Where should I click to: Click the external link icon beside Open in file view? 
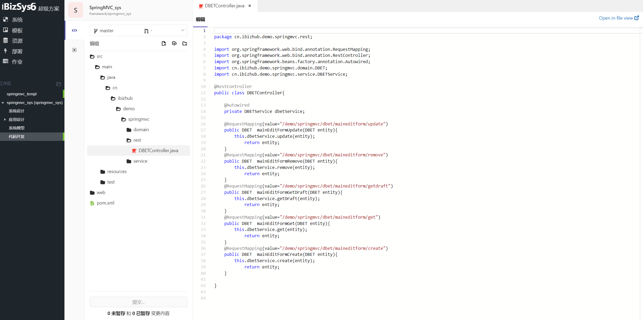click(637, 18)
